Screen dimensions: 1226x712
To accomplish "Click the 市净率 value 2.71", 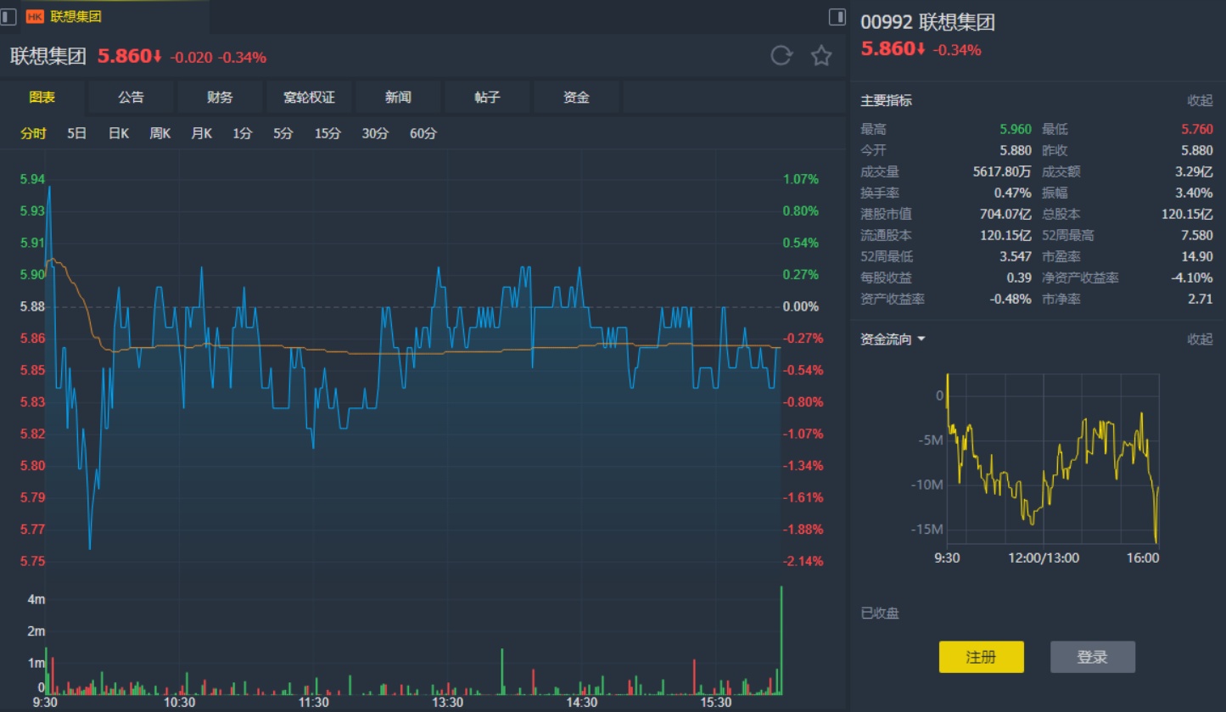I will 1201,300.
